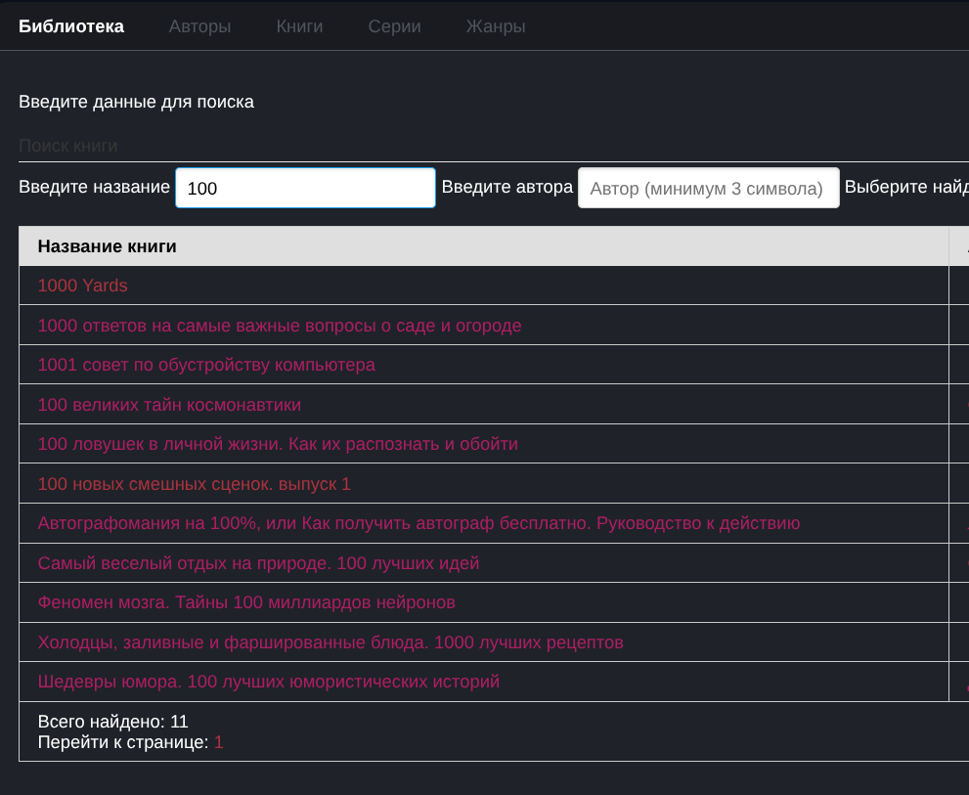The width and height of the screenshot is (969, 795).
Task: Click the 'Название книги' column header
Action: 108,246
